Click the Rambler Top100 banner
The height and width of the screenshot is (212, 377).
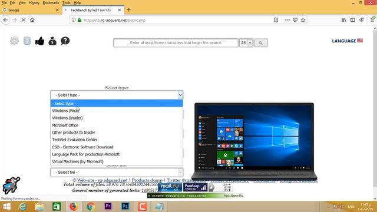[195, 187]
